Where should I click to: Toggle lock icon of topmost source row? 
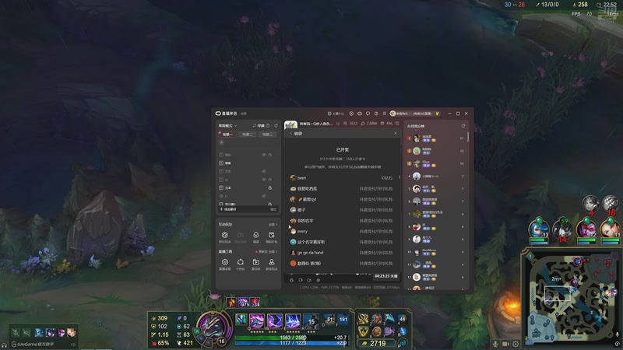(x=270, y=155)
